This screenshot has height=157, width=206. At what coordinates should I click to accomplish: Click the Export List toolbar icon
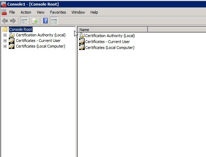[35, 21]
